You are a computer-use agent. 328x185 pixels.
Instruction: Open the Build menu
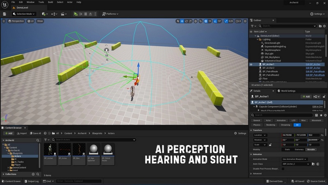[x=51, y=2]
